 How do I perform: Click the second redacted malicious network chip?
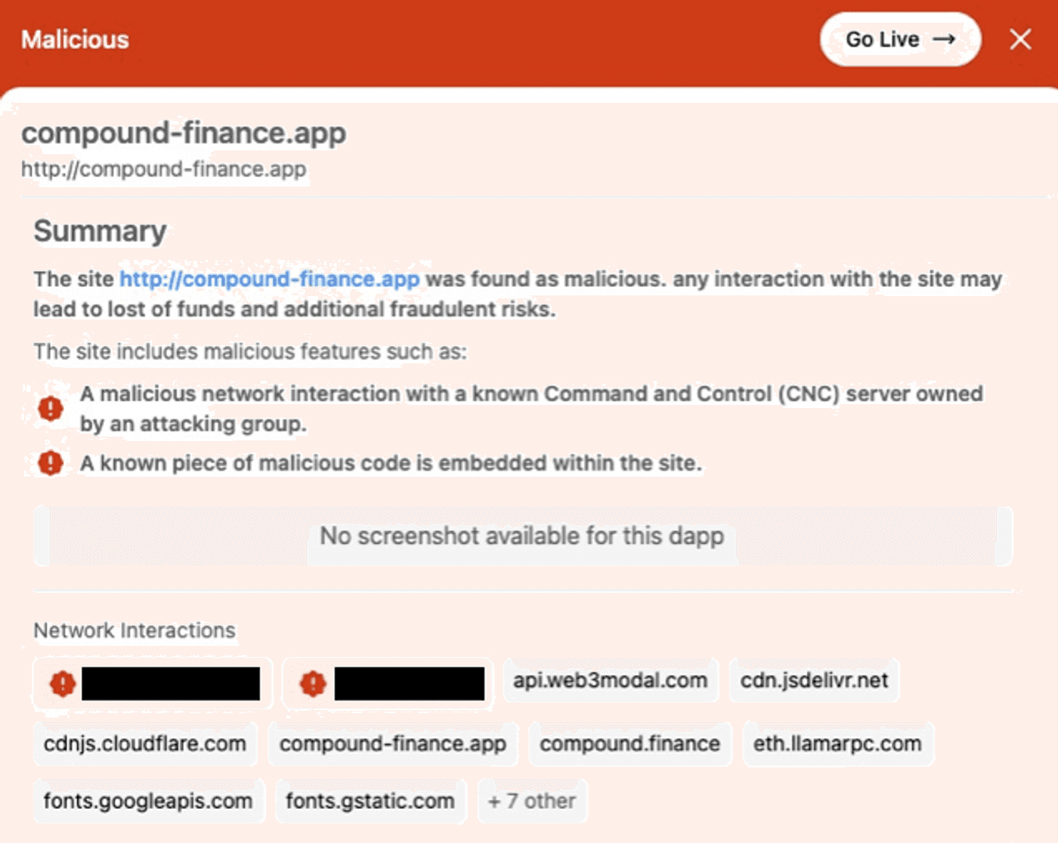point(388,684)
